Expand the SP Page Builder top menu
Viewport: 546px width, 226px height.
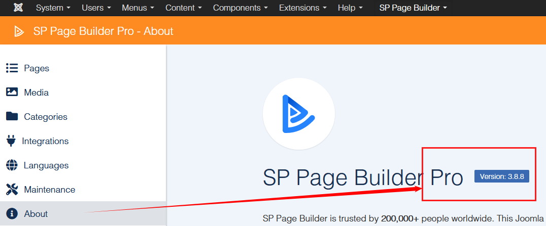(414, 8)
